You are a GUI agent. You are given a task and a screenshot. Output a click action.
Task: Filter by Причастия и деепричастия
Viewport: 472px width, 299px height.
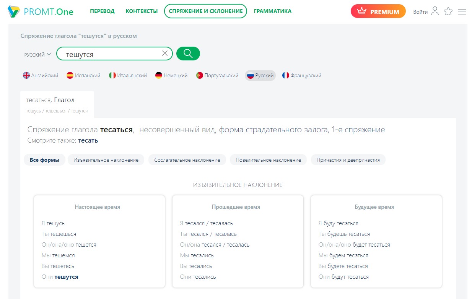click(348, 160)
